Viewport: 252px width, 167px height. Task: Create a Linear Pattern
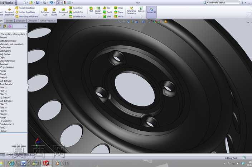[x=98, y=11]
